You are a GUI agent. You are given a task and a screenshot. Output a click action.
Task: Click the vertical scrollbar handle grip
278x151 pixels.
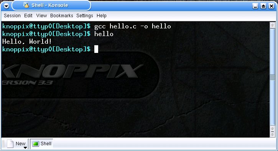coord(273,77)
